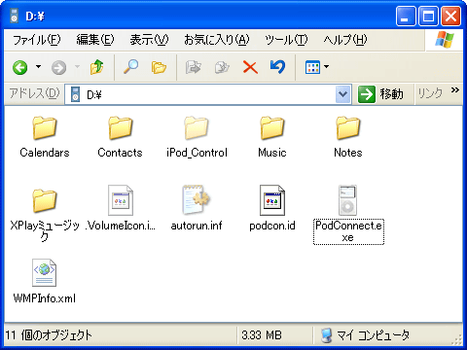This screenshot has width=467, height=350.
Task: Open the 表示(V) menu
Action: click(x=149, y=40)
